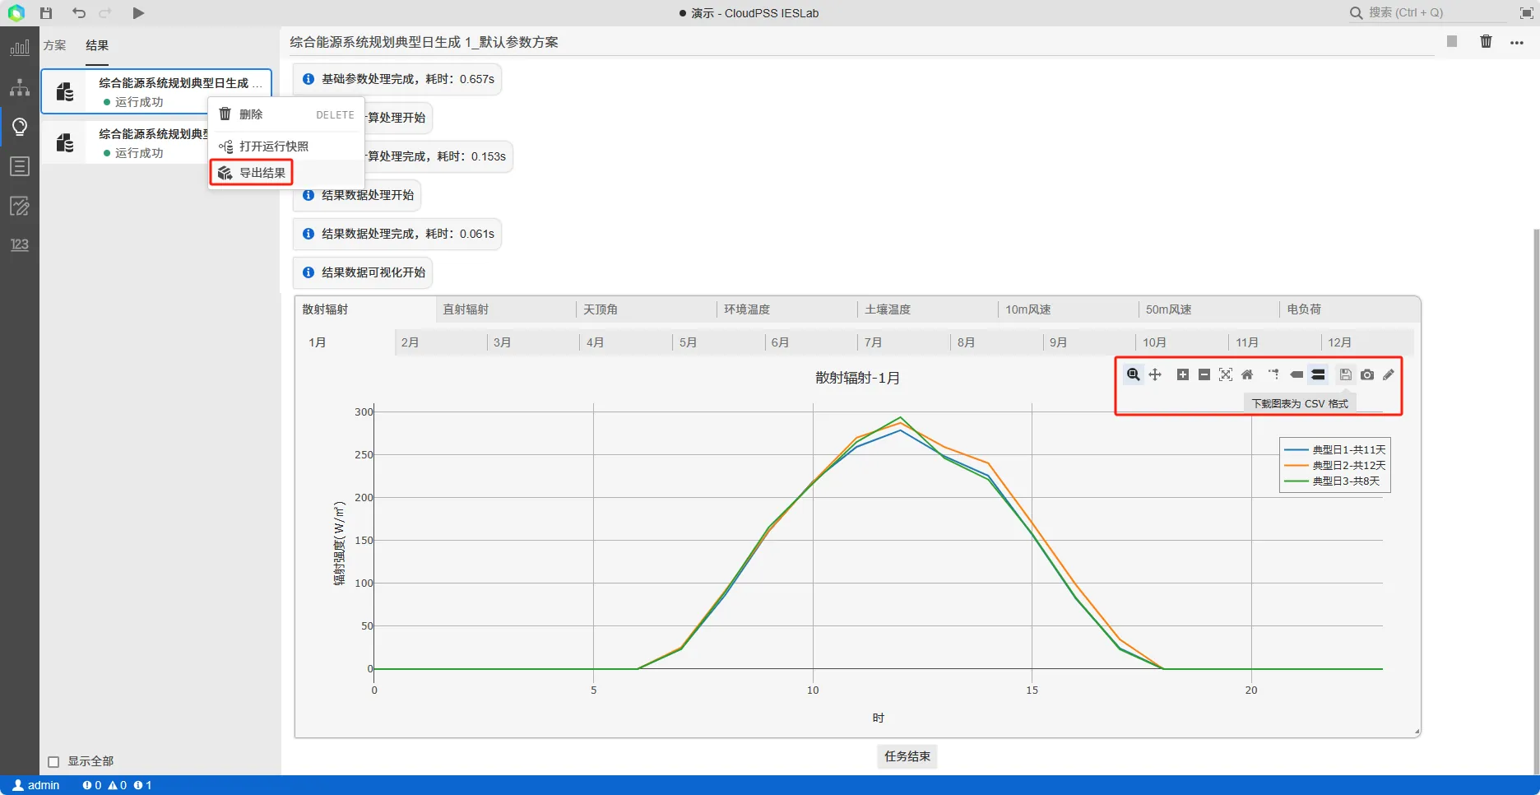Select the first 综合能源系统规划典型日生成 result

[156, 91]
